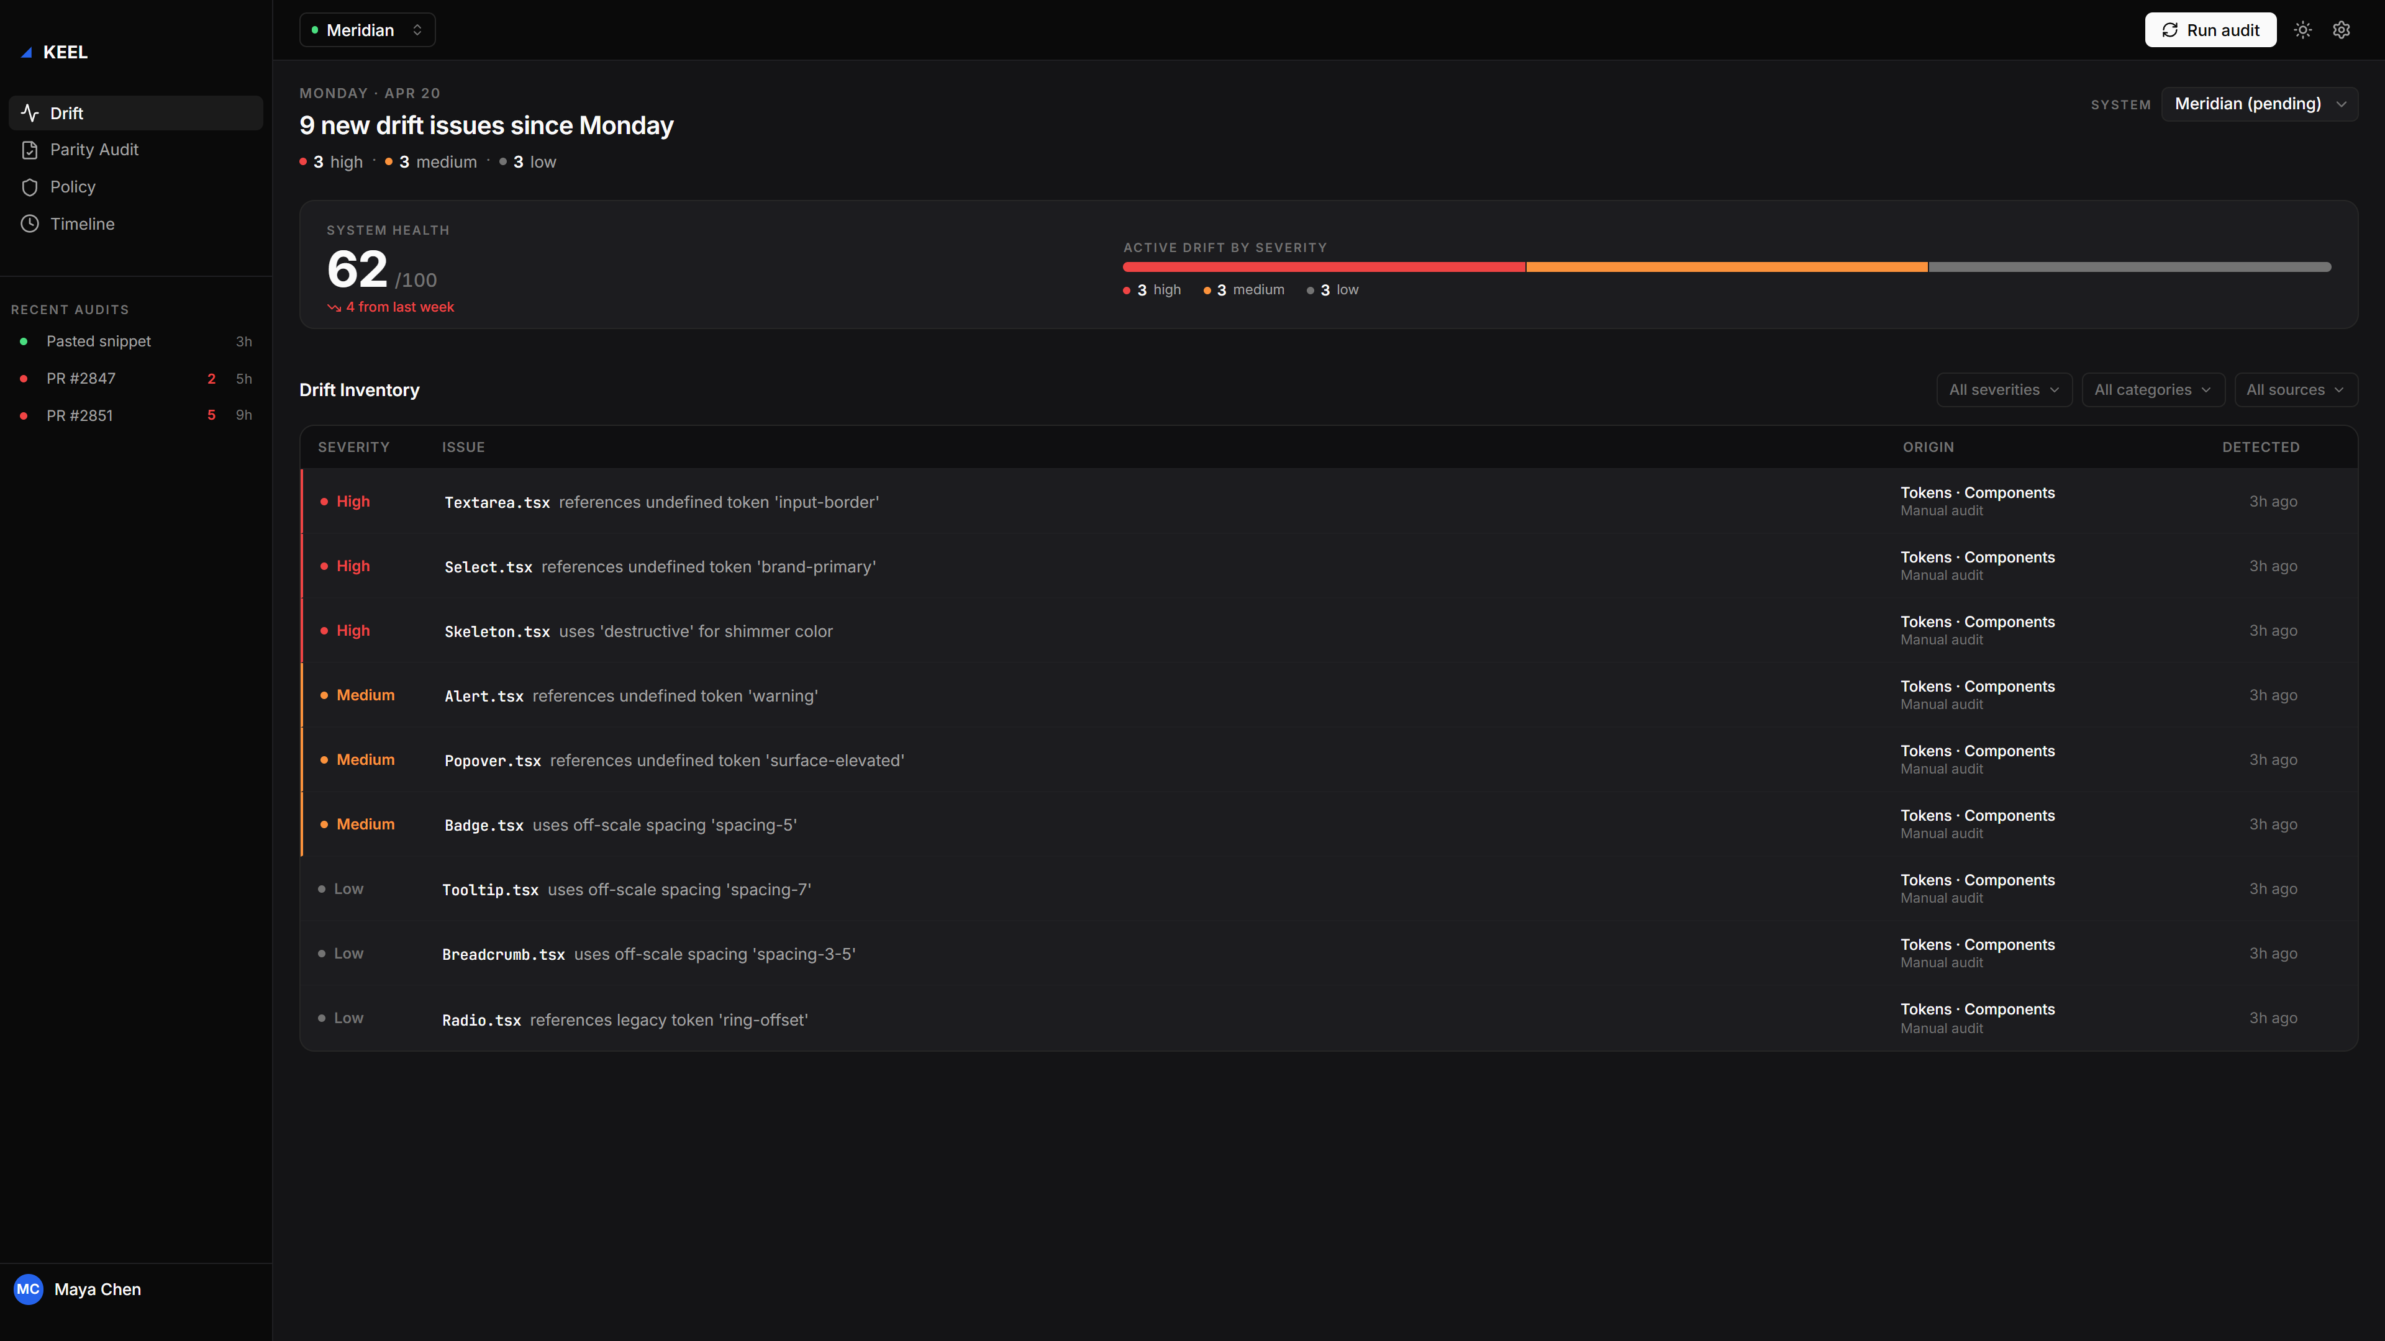Click Medium severity badge in Alert.tsx row

(x=357, y=695)
